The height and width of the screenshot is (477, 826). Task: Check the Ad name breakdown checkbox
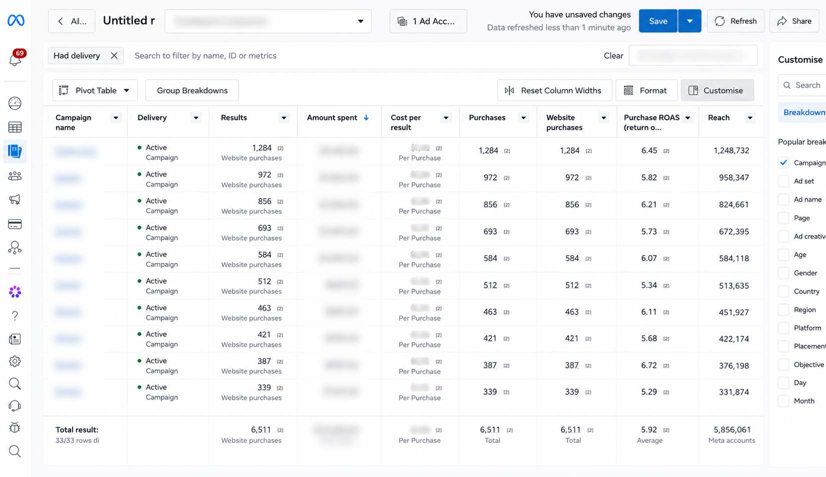coord(783,199)
